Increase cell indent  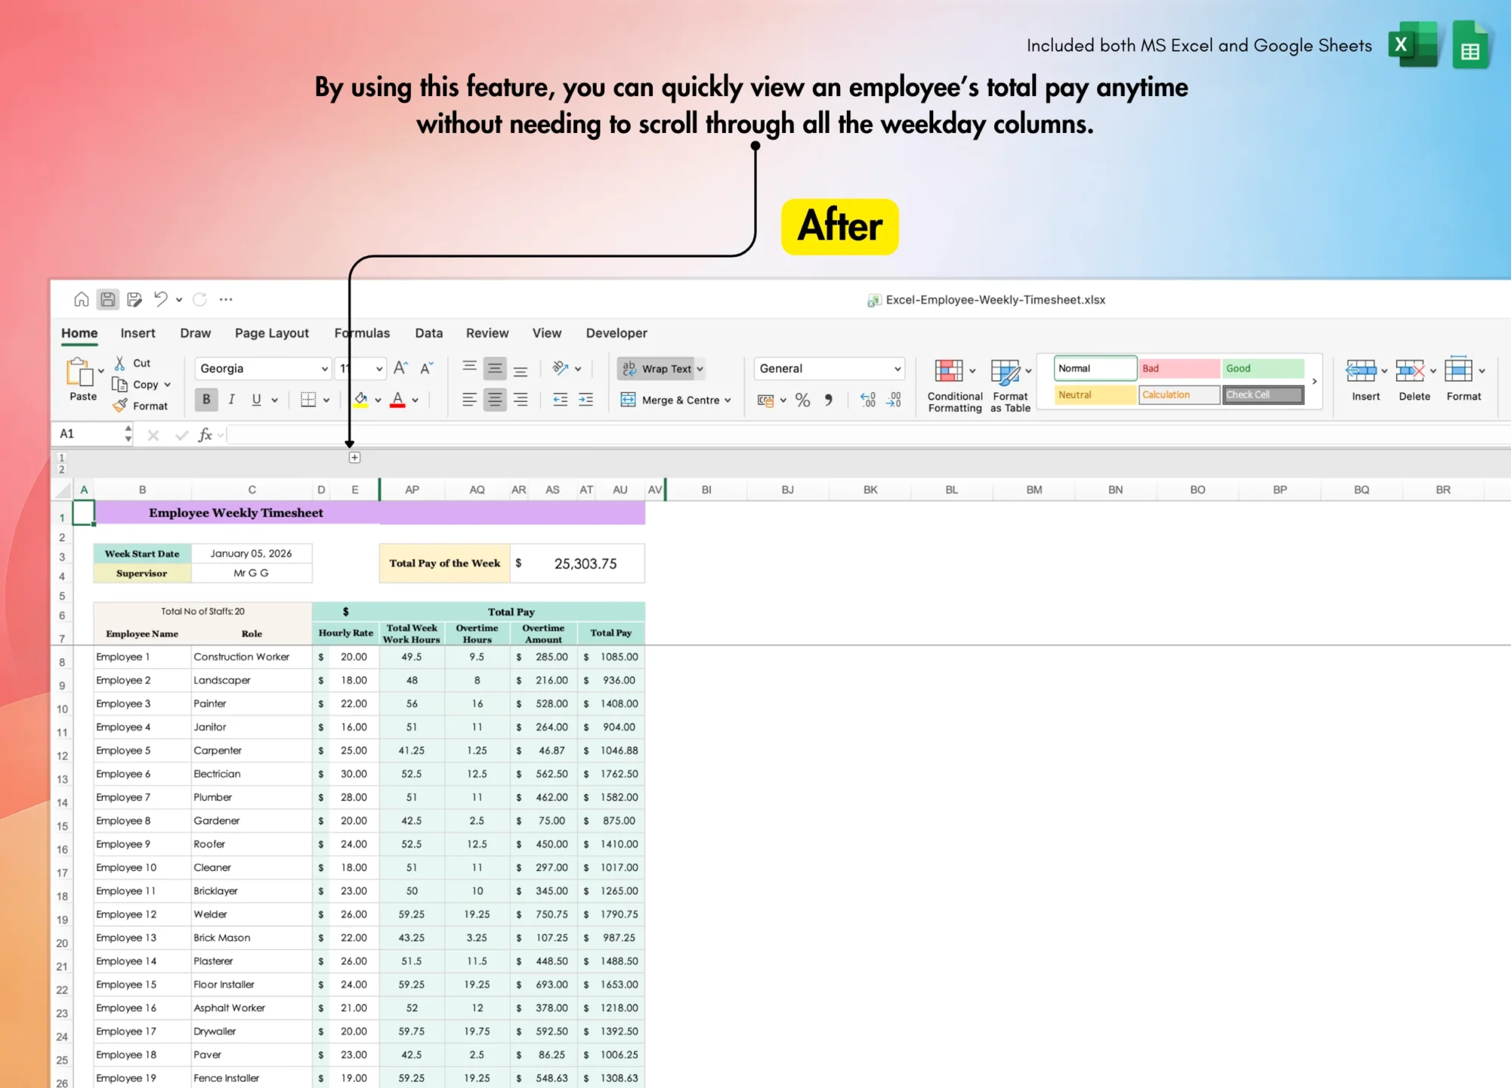pyautogui.click(x=586, y=400)
